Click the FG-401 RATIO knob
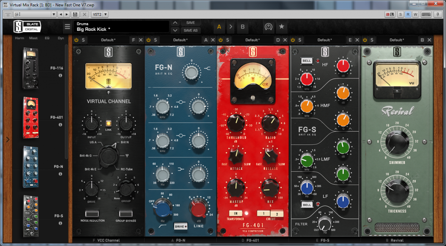Image resolution: width=446 pixels, height=246 pixels. tap(270, 123)
